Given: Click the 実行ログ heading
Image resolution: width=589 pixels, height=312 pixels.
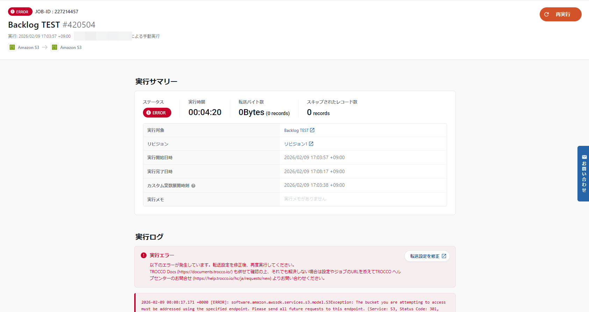Looking at the screenshot, I should pos(149,237).
